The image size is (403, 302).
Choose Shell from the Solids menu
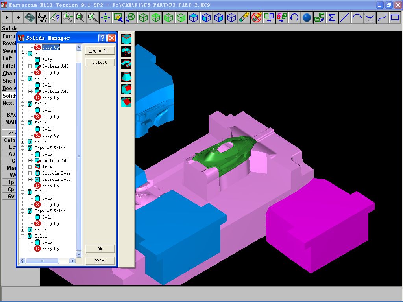9,81
